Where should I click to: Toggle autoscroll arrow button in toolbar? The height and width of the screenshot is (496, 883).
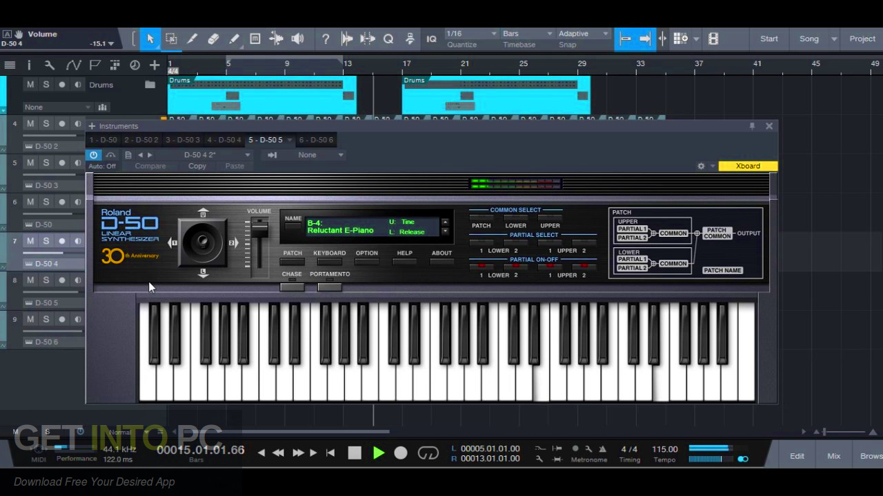tap(645, 39)
